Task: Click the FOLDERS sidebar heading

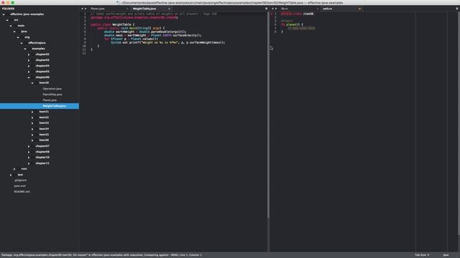Action: click(8, 9)
